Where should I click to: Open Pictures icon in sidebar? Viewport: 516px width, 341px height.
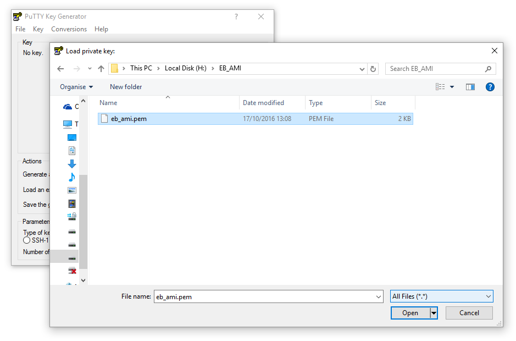click(x=72, y=190)
